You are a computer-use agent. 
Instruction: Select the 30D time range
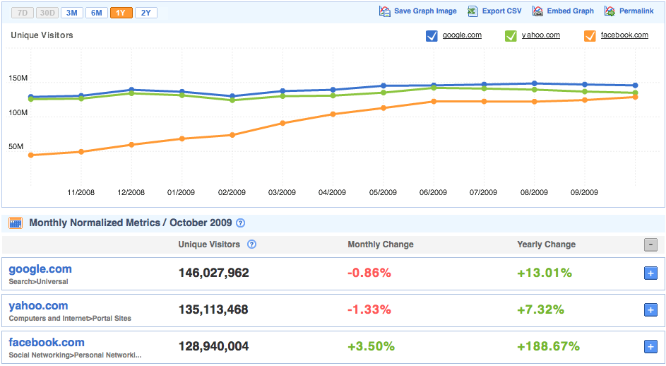pyautogui.click(x=47, y=13)
